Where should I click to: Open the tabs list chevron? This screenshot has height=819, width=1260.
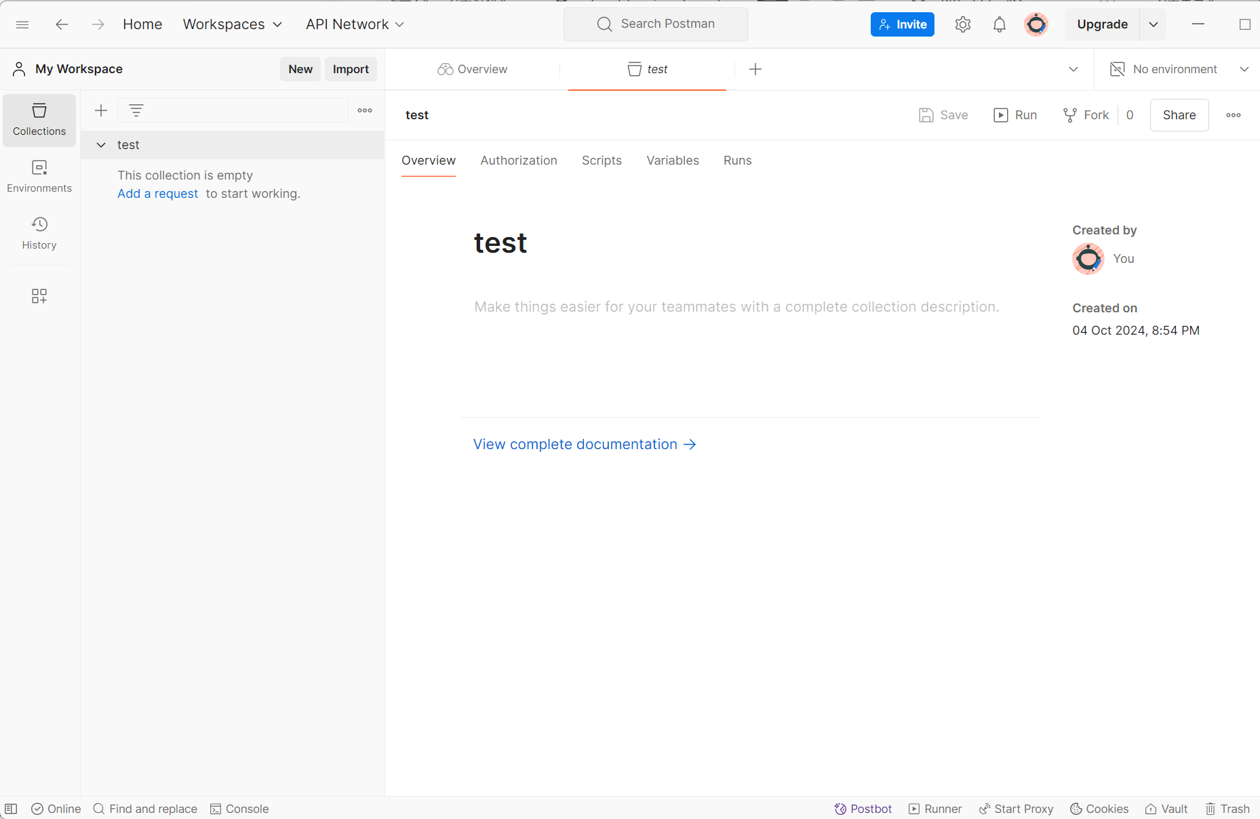[1074, 69]
